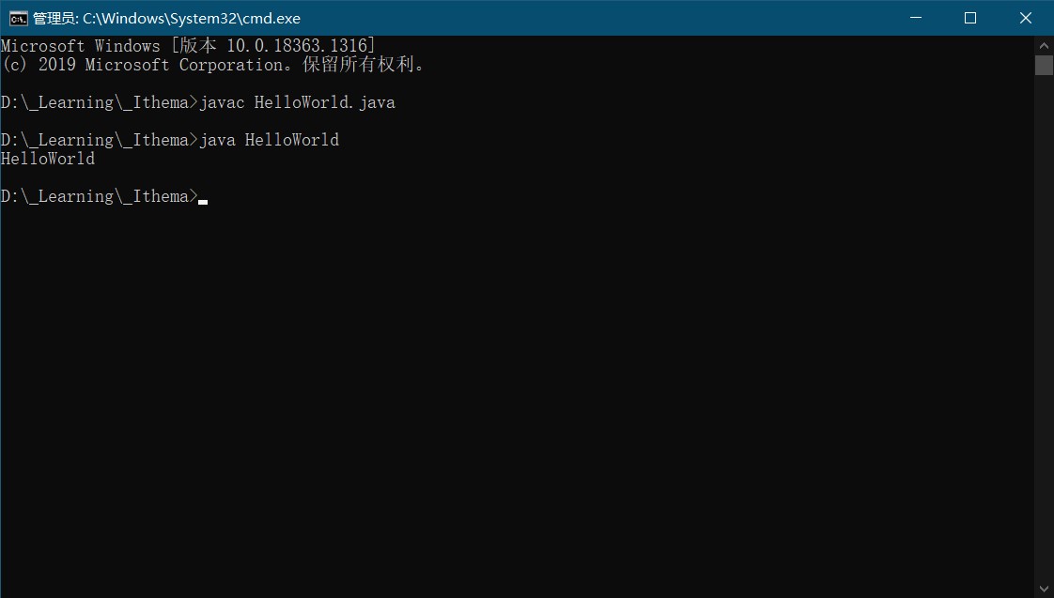This screenshot has width=1054, height=598.
Task: Click the title bar text C:\Windows\System32\cmd.exe
Action: 192,19
